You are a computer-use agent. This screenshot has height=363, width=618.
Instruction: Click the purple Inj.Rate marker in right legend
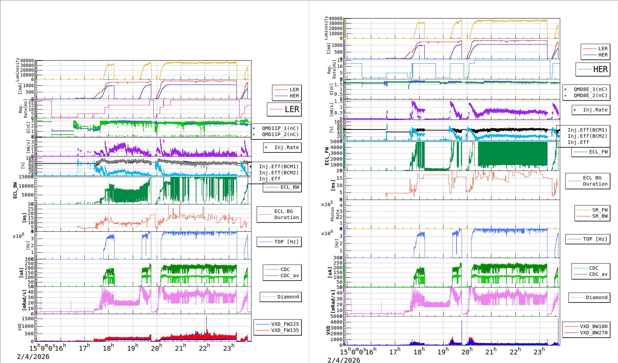[x=575, y=110]
